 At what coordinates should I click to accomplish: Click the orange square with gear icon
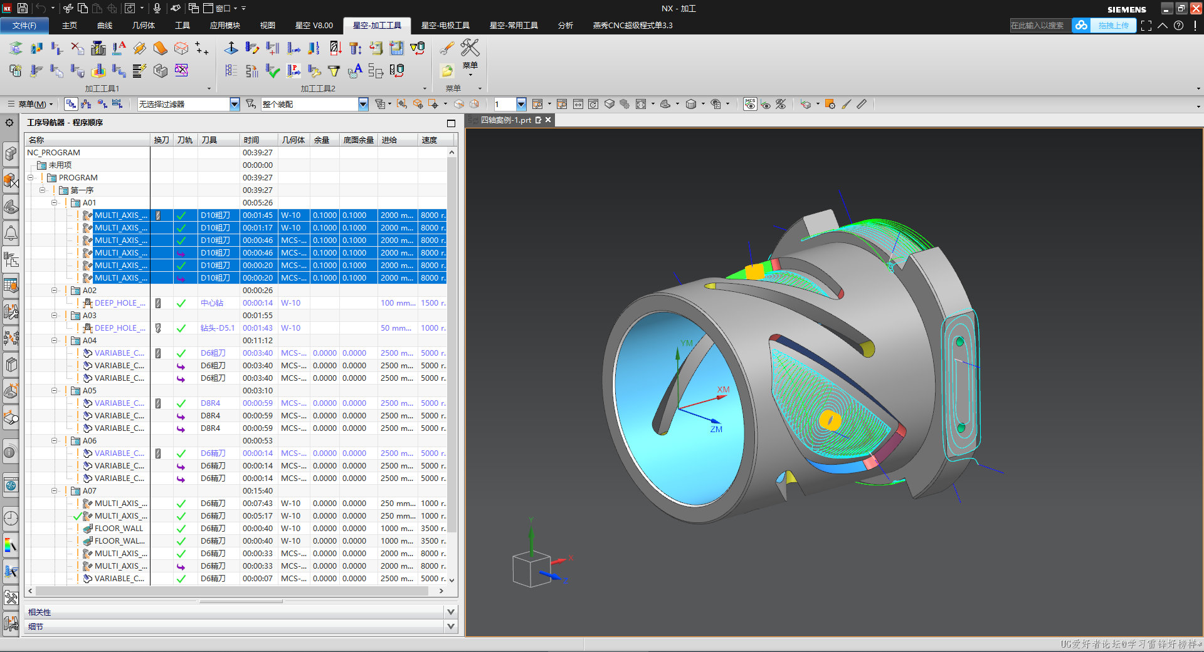tap(830, 104)
